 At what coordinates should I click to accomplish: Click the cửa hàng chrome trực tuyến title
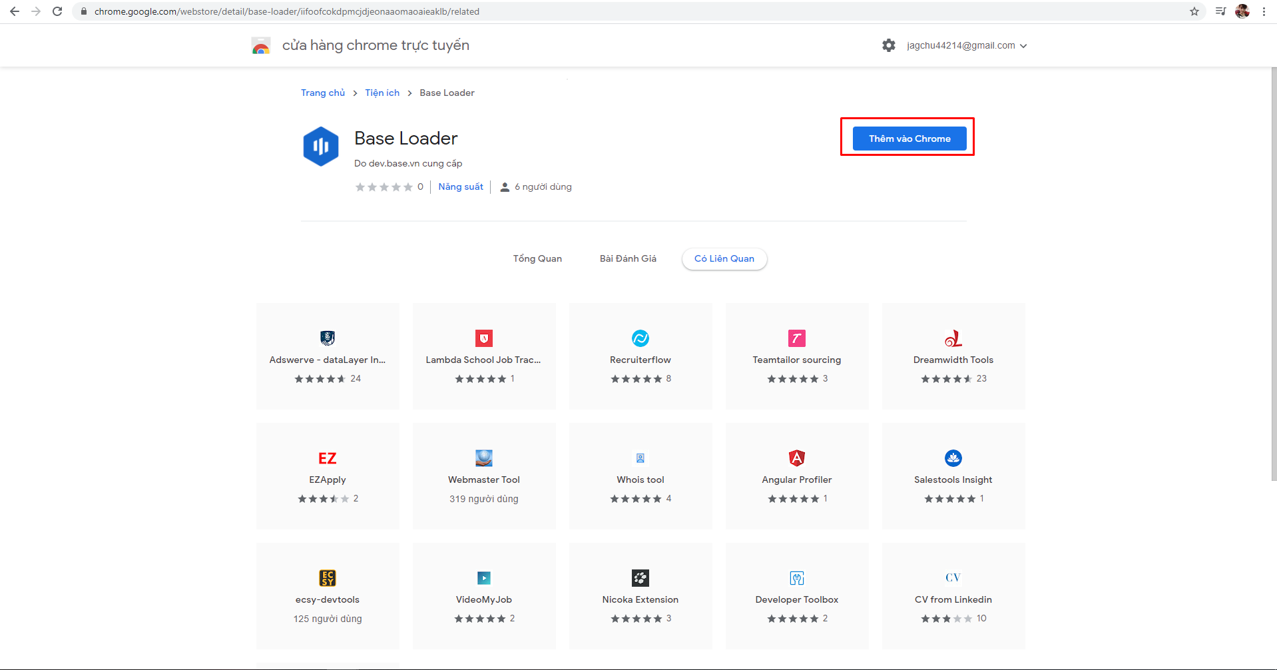(x=376, y=45)
